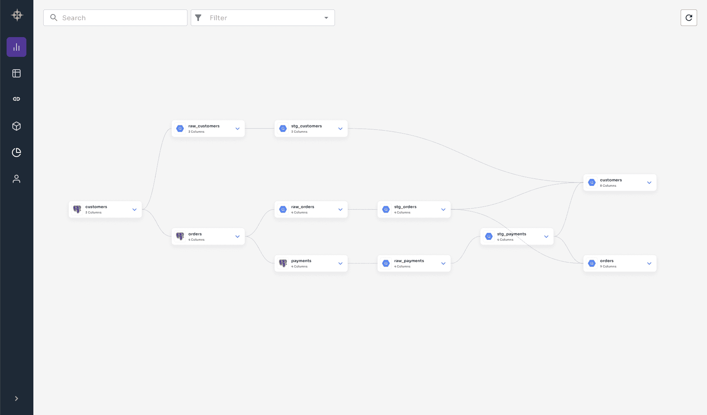Expand the orders node with 9 columns
This screenshot has width=707, height=415.
point(649,263)
